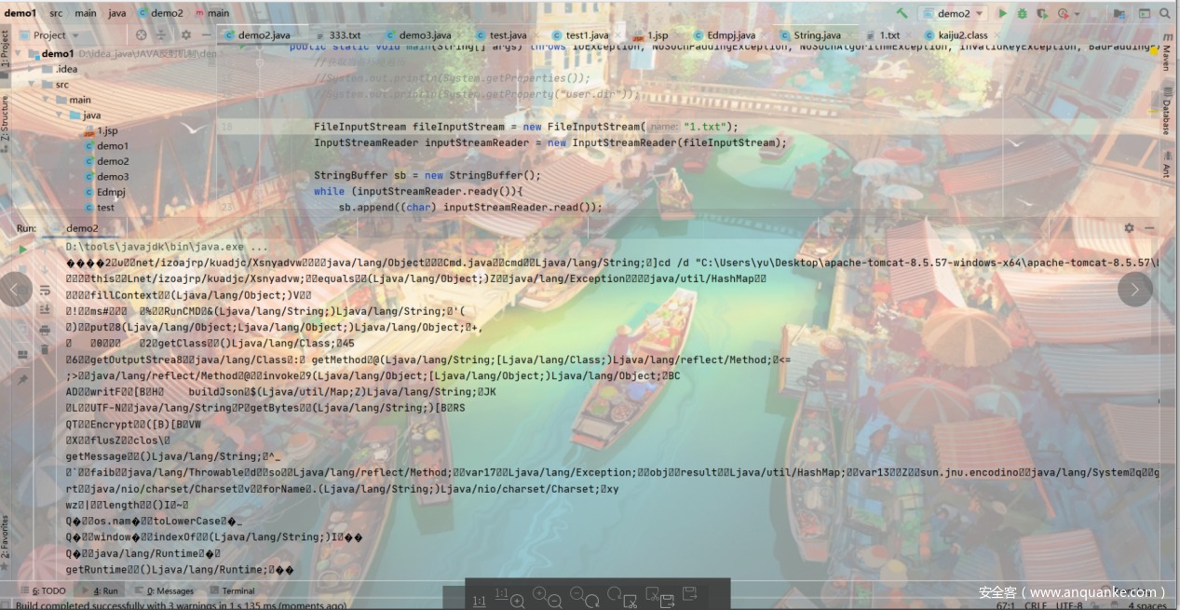
Task: Open the Project Structure toolbar icon
Action: click(1119, 14)
